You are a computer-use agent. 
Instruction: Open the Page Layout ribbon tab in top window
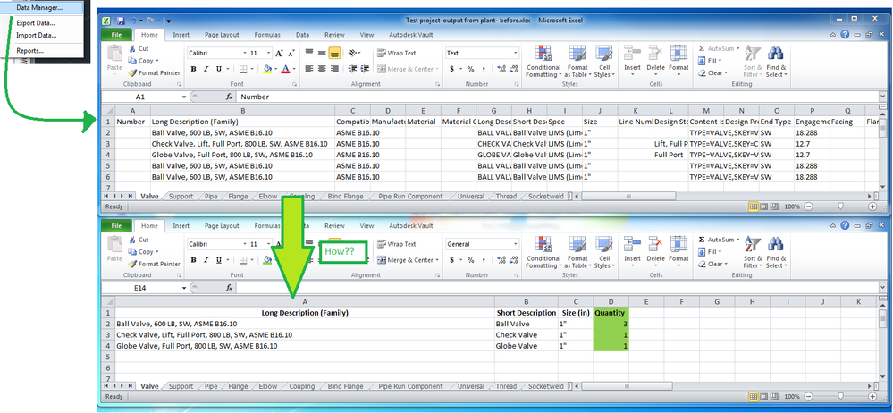[222, 35]
